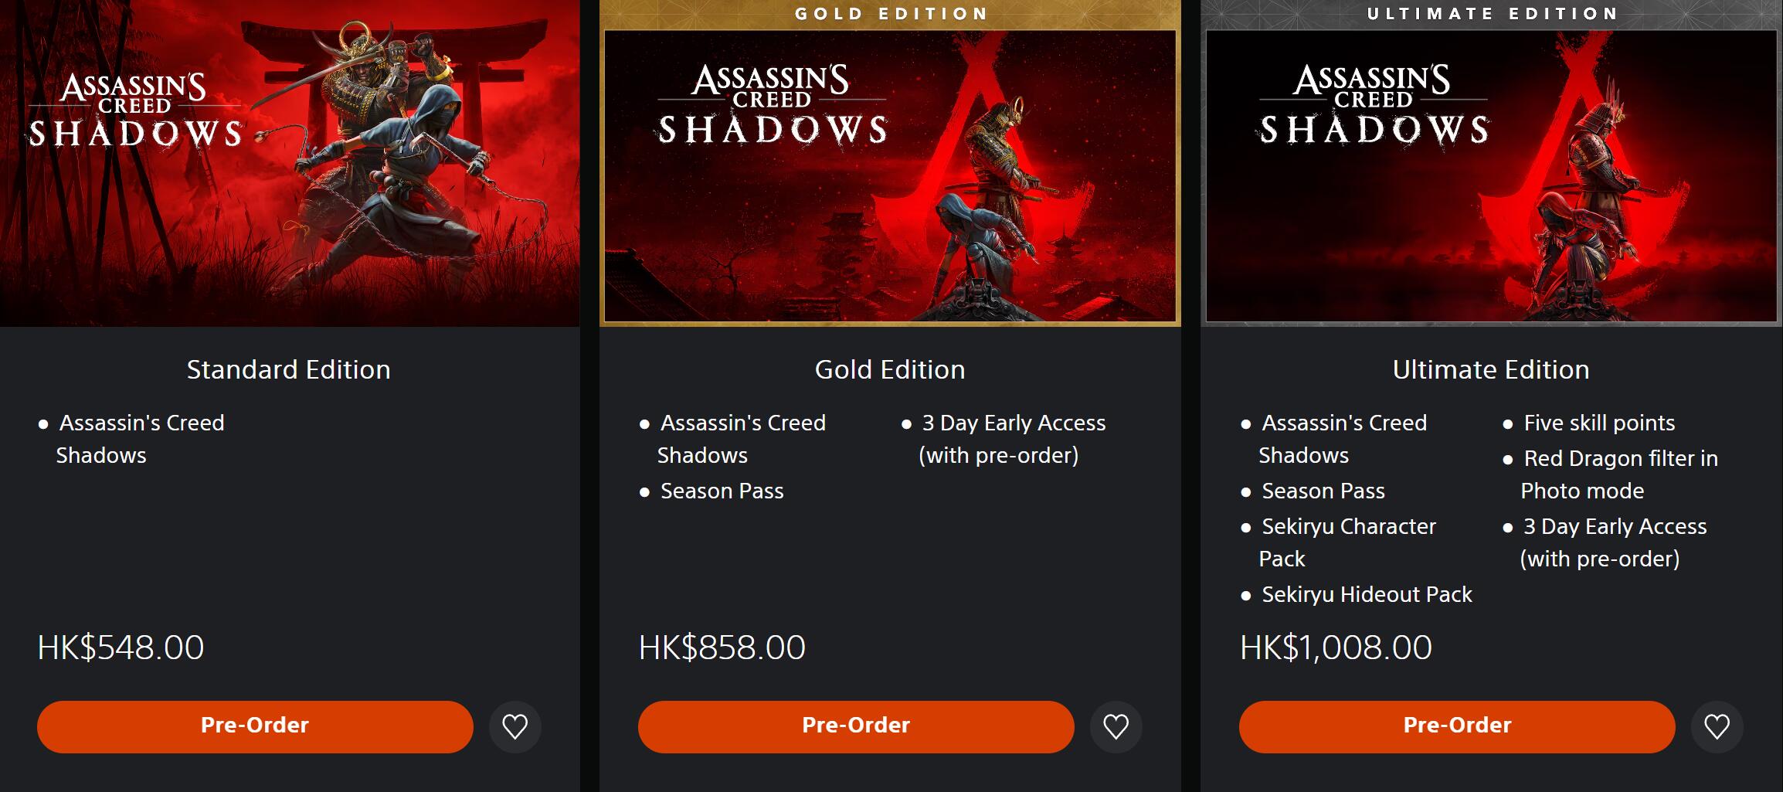The width and height of the screenshot is (1783, 792).
Task: Toggle the Ultimate Edition wishlist heart
Action: (x=1717, y=726)
